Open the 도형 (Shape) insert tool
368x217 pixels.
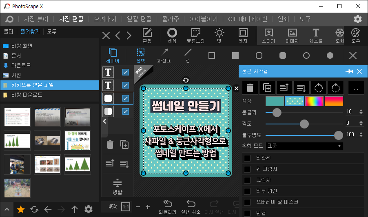(x=339, y=35)
